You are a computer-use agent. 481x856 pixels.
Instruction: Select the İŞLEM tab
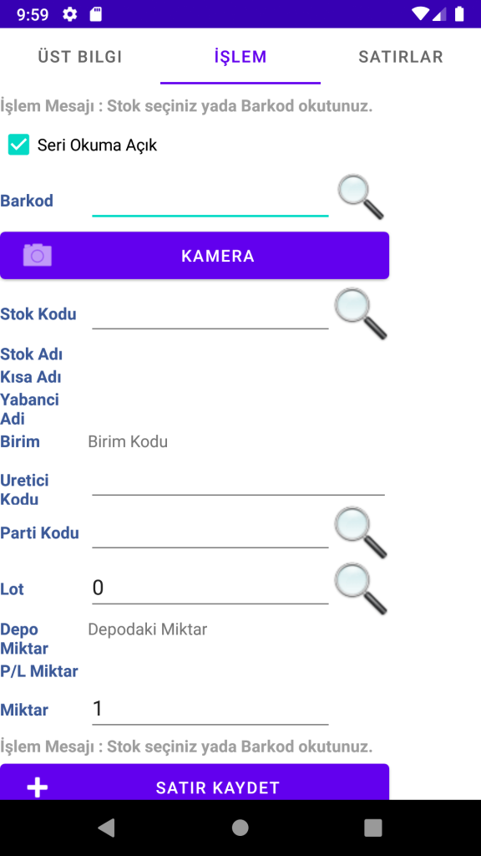[x=240, y=57]
